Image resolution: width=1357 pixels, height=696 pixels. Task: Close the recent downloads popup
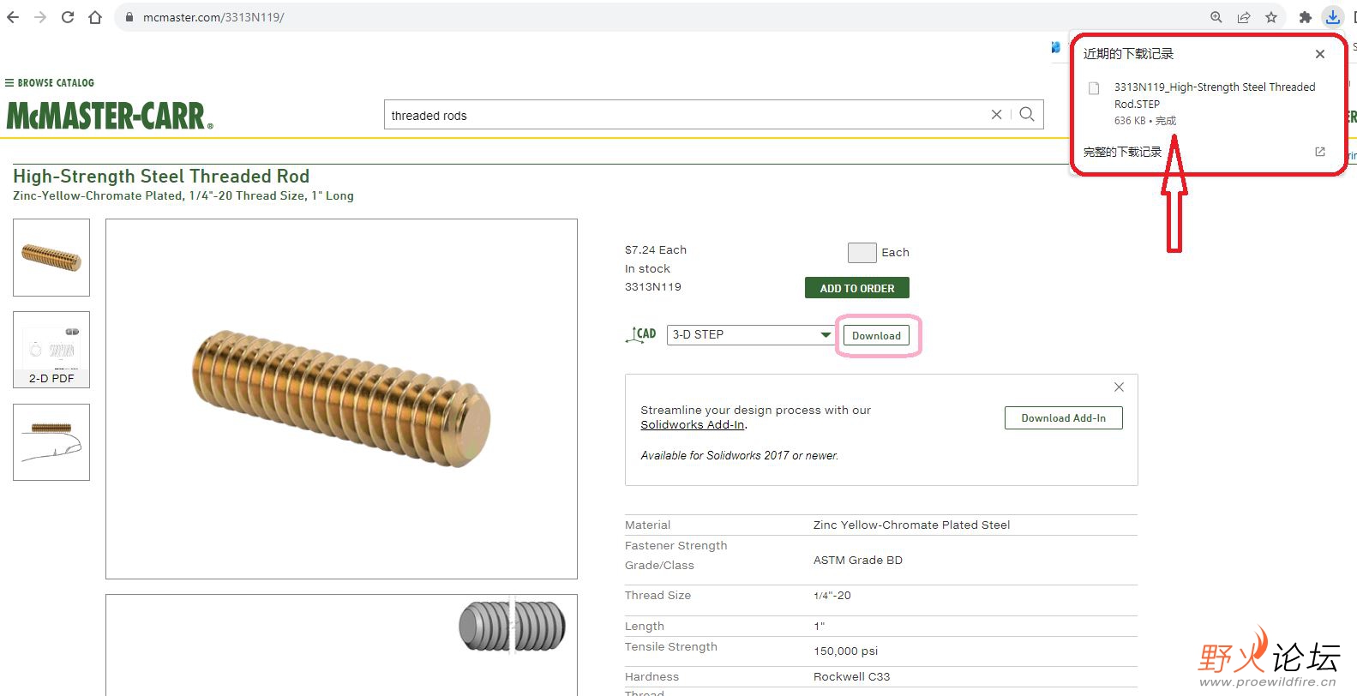click(x=1320, y=54)
